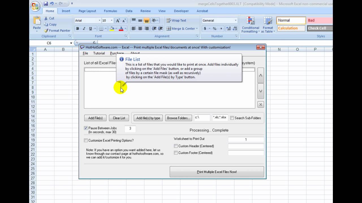The height and width of the screenshot is (203, 362).
Task: Switch to the Page Layout tab
Action: coord(87,11)
